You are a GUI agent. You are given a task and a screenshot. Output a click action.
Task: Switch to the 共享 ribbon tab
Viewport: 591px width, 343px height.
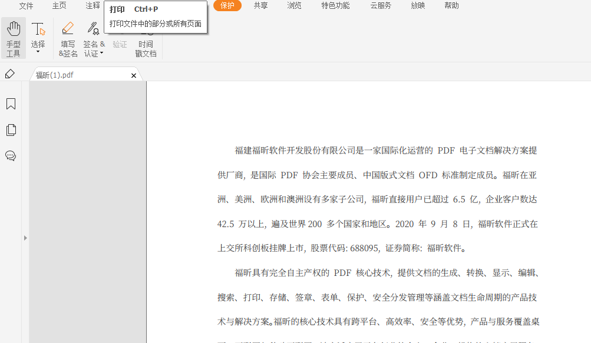pyautogui.click(x=260, y=5)
